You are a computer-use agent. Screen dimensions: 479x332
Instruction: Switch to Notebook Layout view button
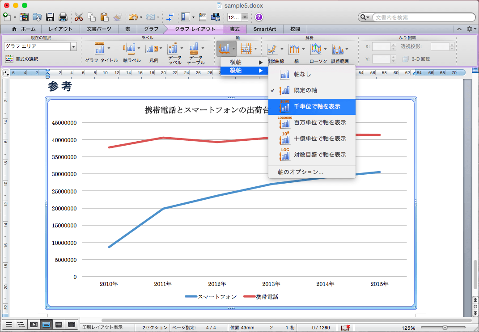[x=59, y=324]
